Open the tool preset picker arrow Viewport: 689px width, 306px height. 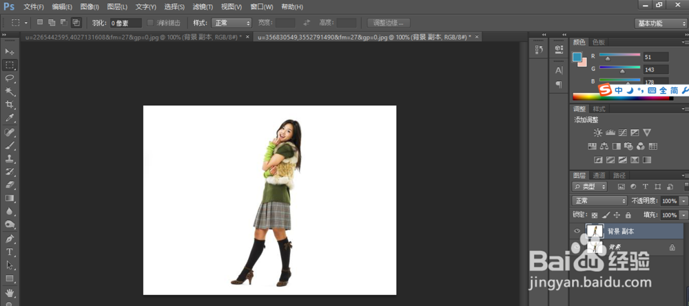click(26, 23)
